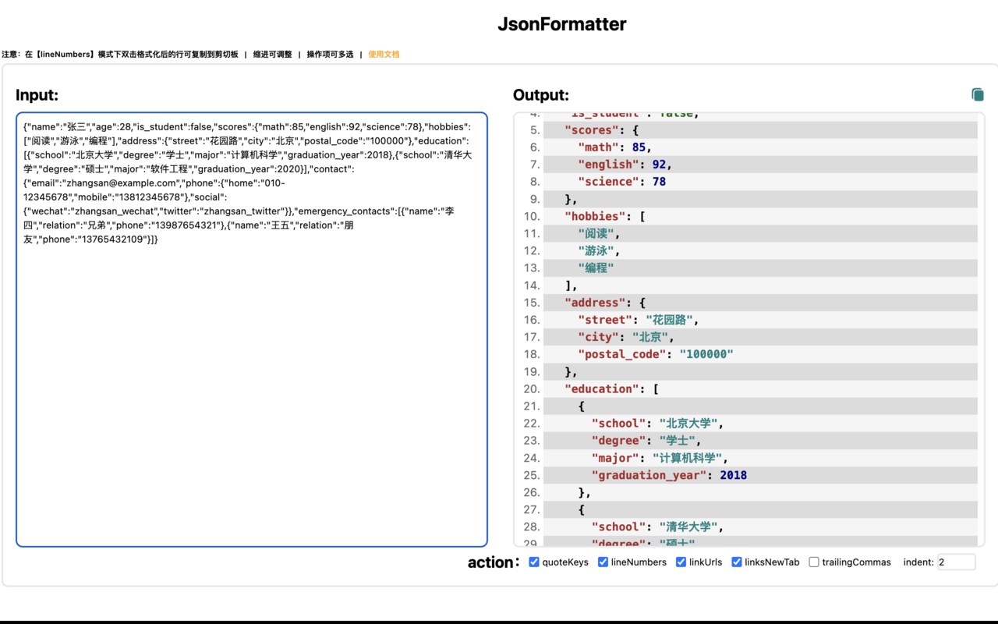Viewport: 998px width, 624px height.
Task: Click line 19 closing brace row
Action: (760, 371)
